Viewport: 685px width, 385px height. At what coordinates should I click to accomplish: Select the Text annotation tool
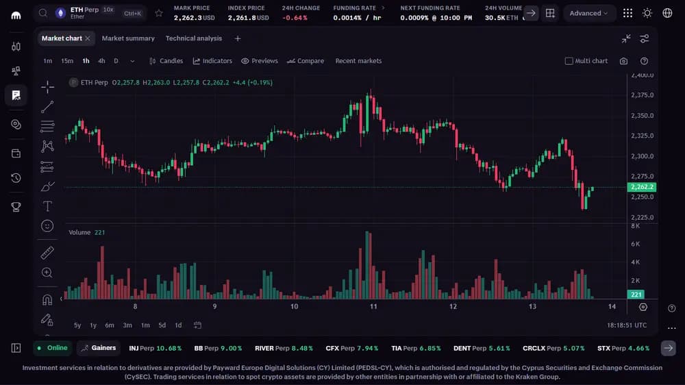pos(47,206)
